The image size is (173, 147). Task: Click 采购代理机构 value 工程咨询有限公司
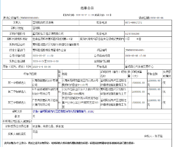tap(48, 34)
